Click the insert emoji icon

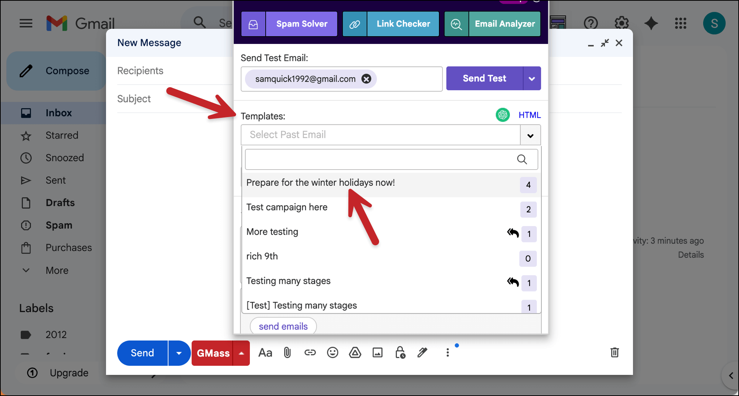(332, 353)
